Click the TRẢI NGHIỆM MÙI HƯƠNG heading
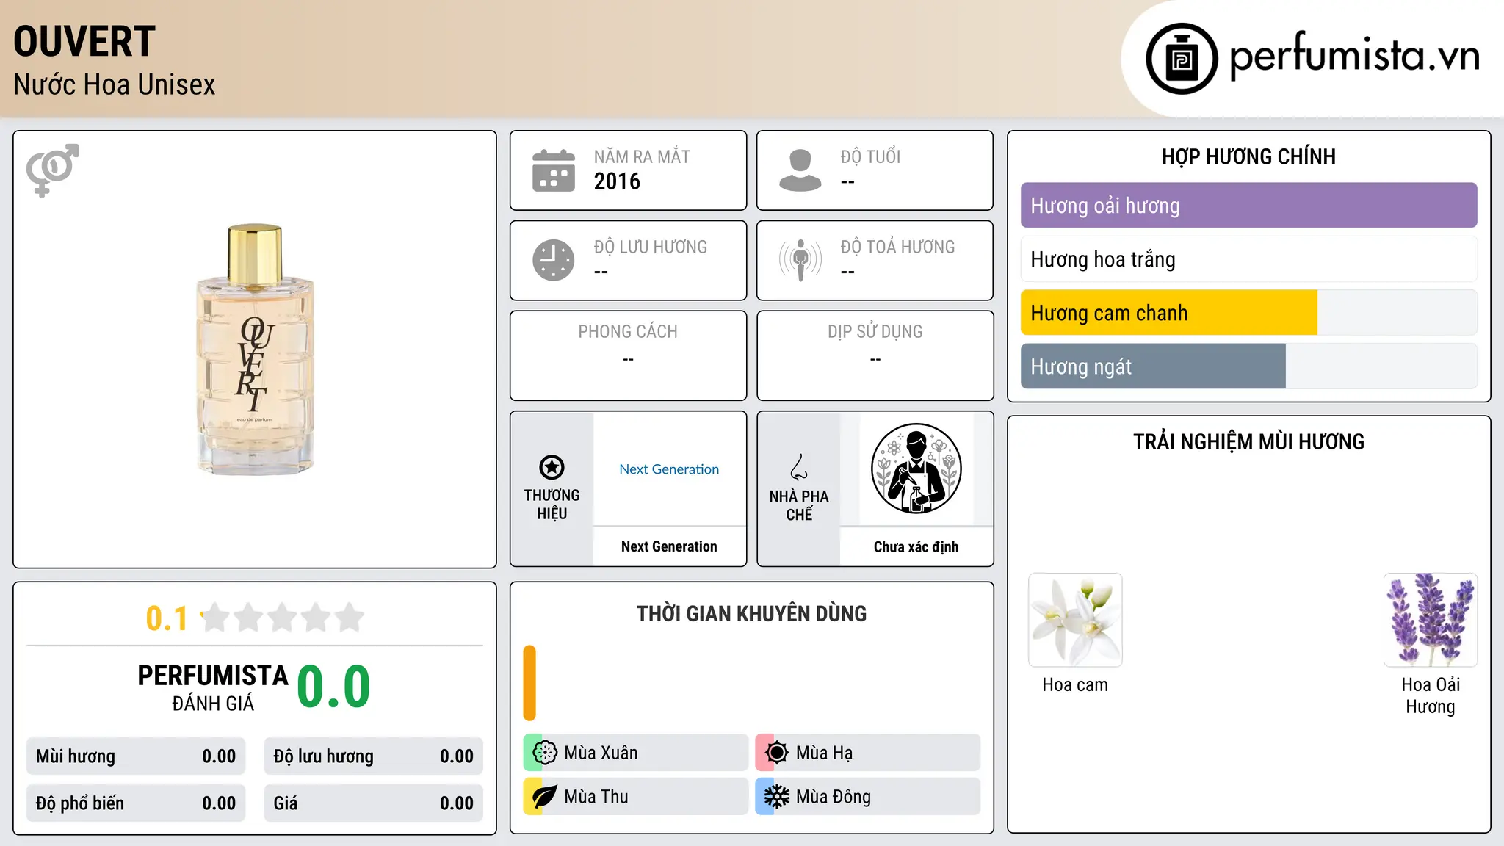The height and width of the screenshot is (846, 1504). [1249, 442]
